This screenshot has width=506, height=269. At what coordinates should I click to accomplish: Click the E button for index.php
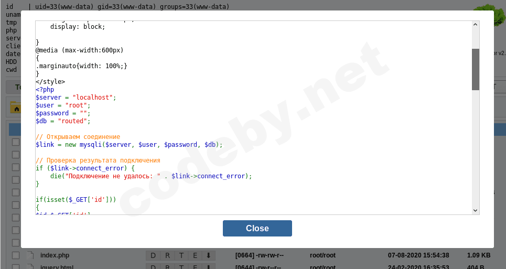point(195,255)
